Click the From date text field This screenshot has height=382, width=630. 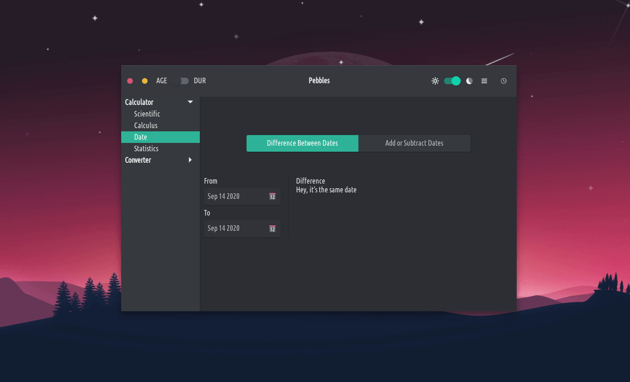point(234,197)
